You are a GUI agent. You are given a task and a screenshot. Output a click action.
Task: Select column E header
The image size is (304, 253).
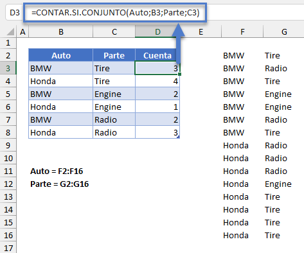pyautogui.click(x=201, y=32)
